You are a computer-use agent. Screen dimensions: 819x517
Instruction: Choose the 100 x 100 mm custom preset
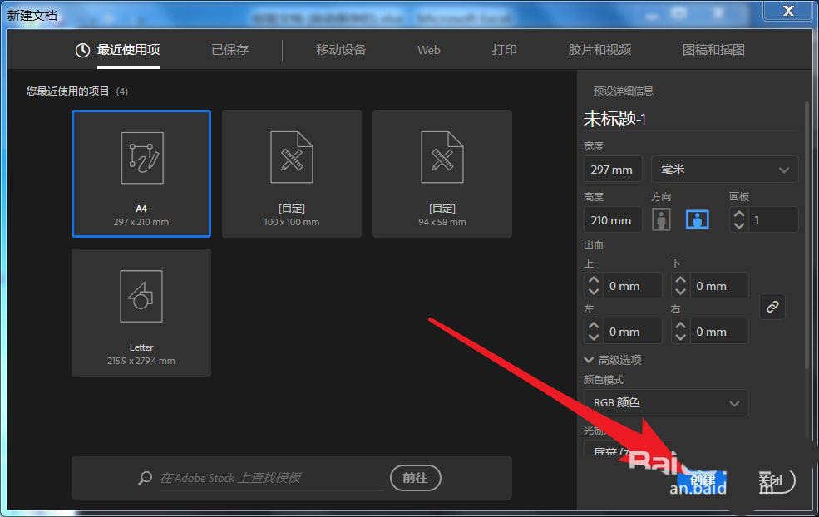(291, 173)
